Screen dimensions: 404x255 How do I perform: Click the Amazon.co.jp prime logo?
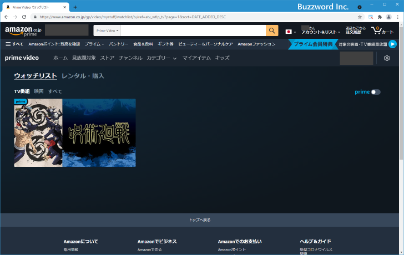[23, 31]
